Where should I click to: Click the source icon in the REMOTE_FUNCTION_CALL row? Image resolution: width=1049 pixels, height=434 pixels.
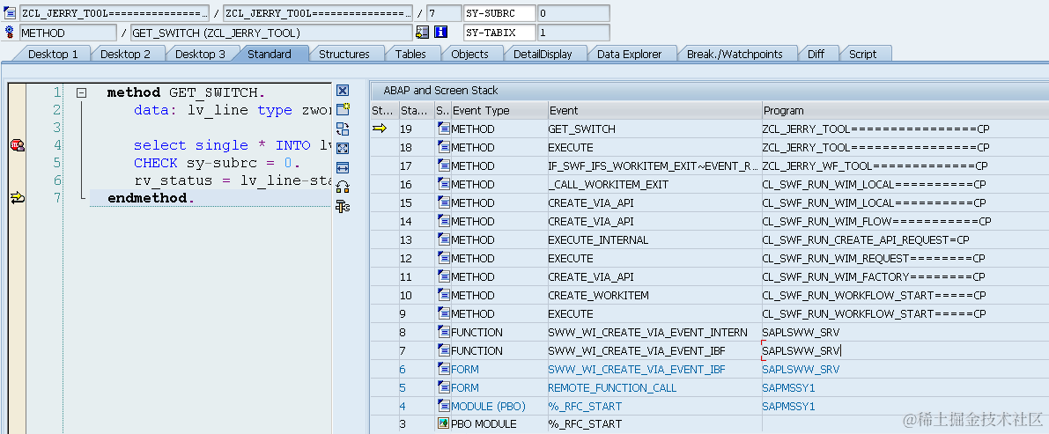point(444,387)
